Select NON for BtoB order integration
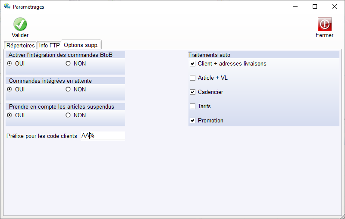Screen dimensions: 345x219 (x=68, y=63)
